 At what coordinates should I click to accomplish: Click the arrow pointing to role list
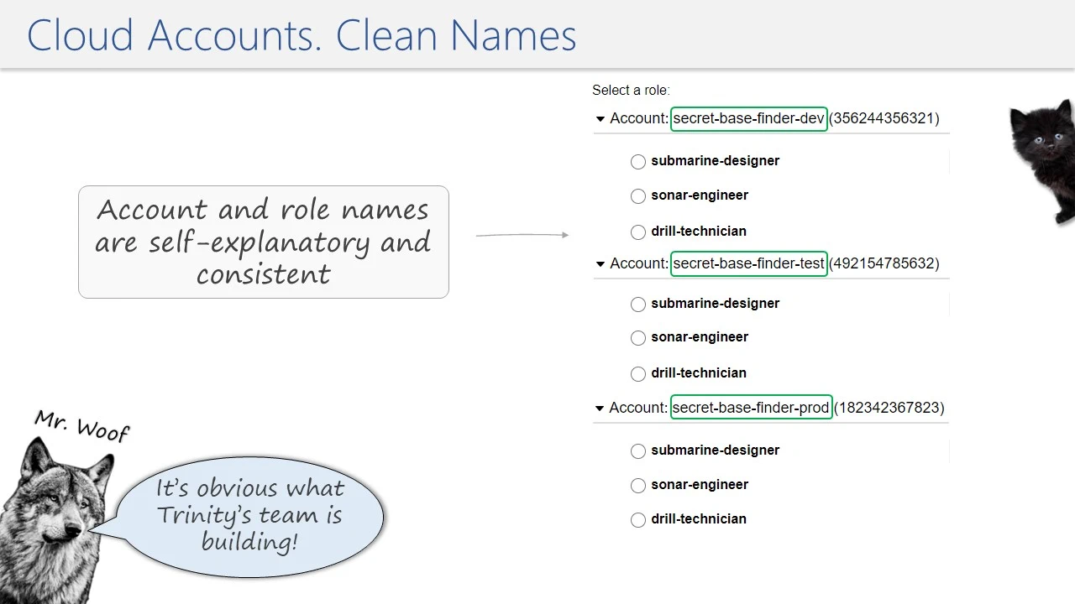pos(522,236)
